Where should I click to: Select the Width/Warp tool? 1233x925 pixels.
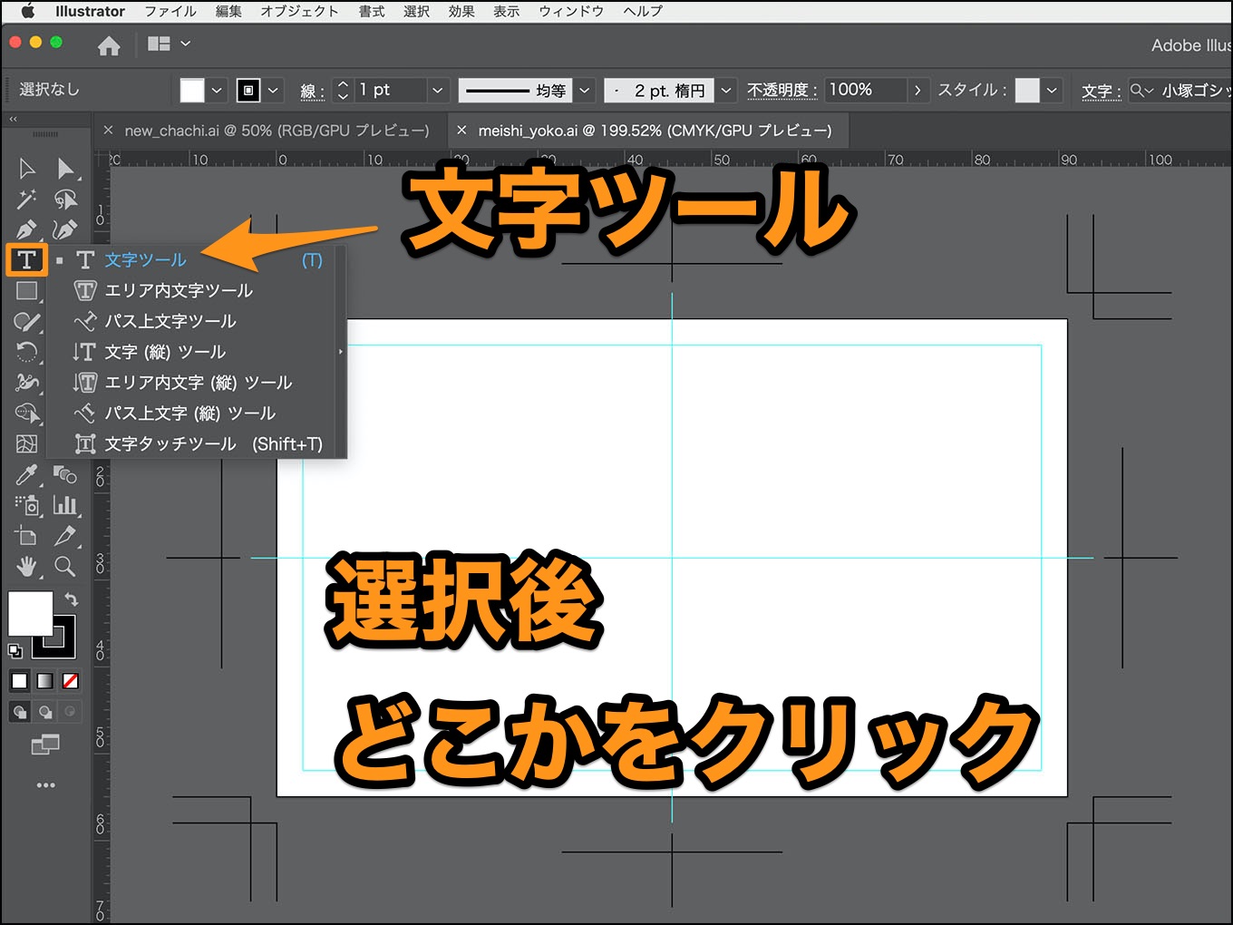26,383
